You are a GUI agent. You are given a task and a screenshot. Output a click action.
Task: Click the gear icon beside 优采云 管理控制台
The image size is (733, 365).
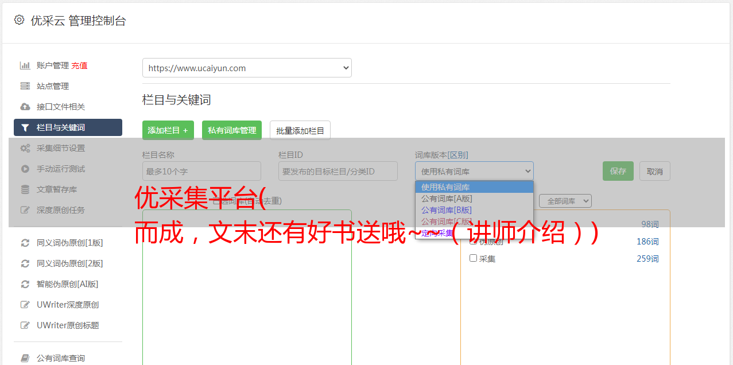(x=19, y=20)
